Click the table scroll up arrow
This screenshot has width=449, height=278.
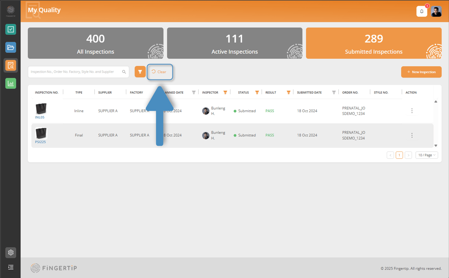pos(436,102)
